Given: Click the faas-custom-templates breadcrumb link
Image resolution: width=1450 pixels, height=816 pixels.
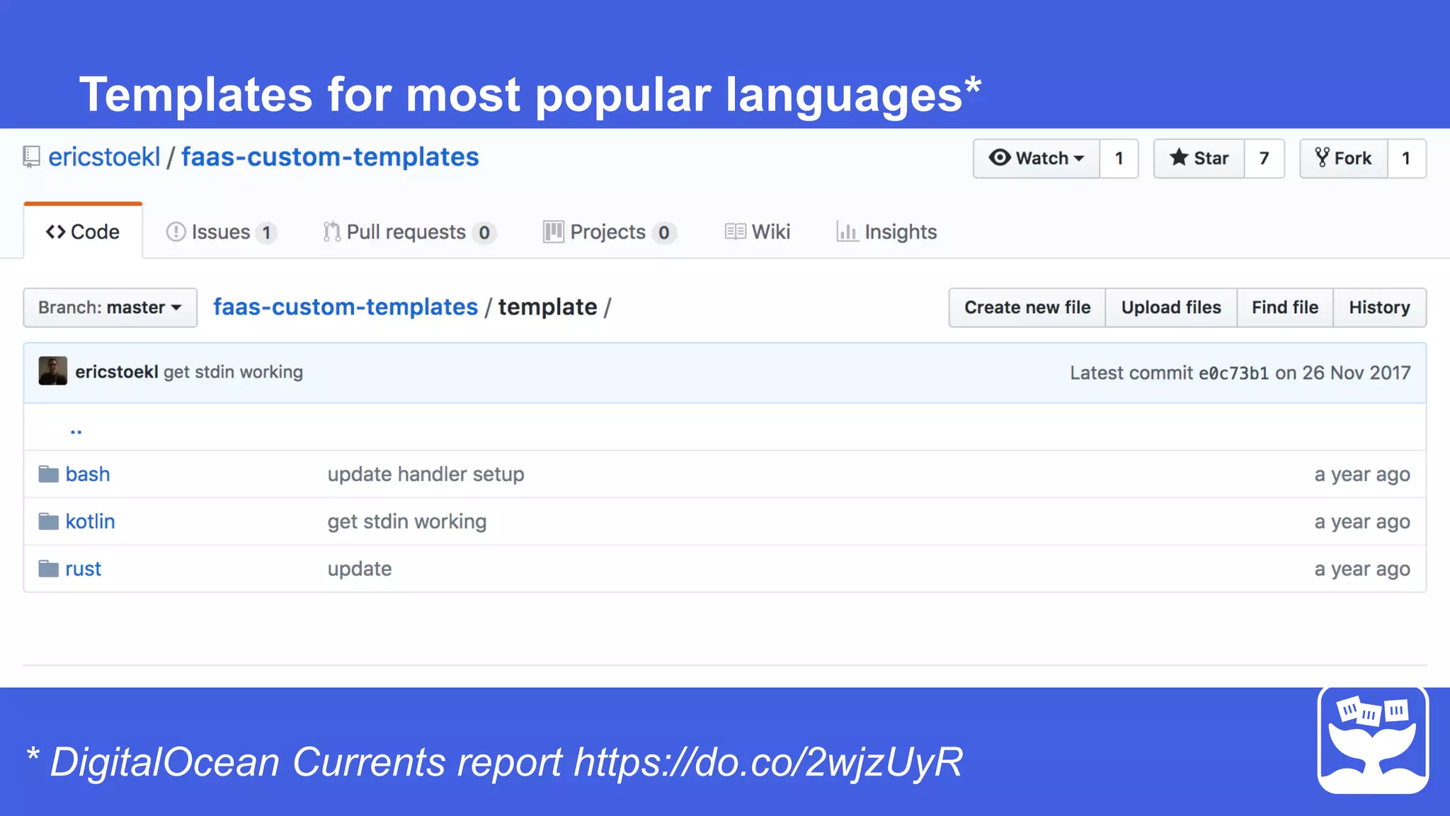Looking at the screenshot, I should pos(346,307).
